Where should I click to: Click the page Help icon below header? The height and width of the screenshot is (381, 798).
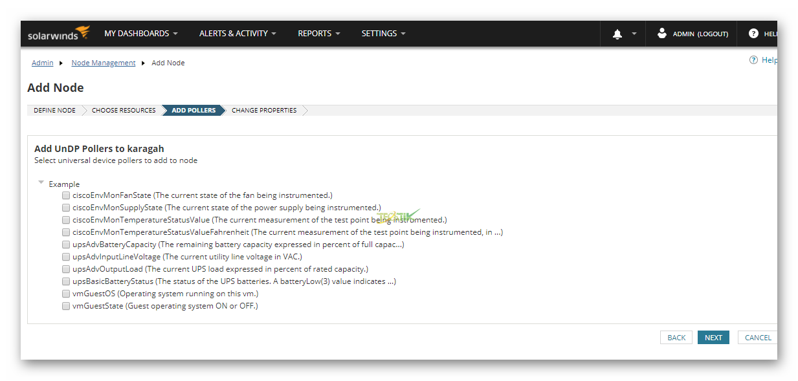753,60
